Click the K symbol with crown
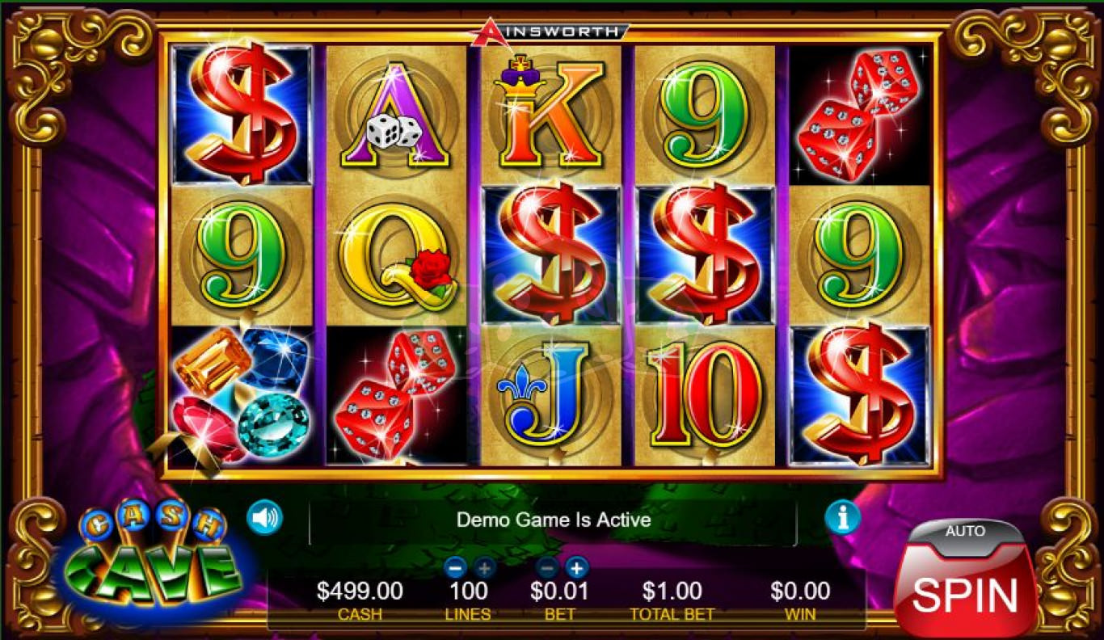This screenshot has width=1104, height=640. tap(551, 116)
